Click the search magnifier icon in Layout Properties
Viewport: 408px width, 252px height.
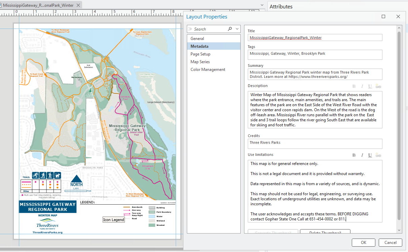[230, 29]
